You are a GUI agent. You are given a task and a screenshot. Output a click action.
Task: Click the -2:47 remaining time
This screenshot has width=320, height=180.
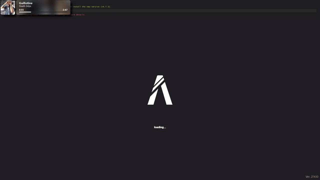[65, 10]
